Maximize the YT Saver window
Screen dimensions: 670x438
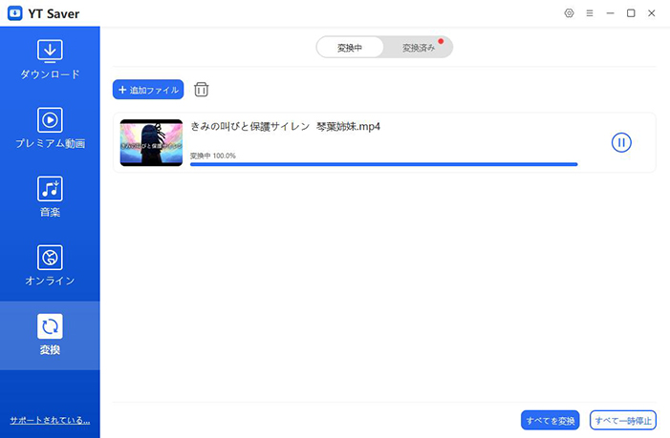(631, 13)
